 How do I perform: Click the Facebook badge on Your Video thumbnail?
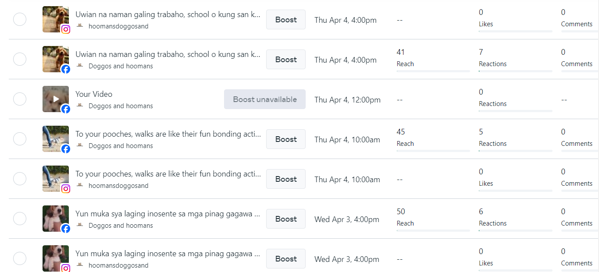click(66, 109)
